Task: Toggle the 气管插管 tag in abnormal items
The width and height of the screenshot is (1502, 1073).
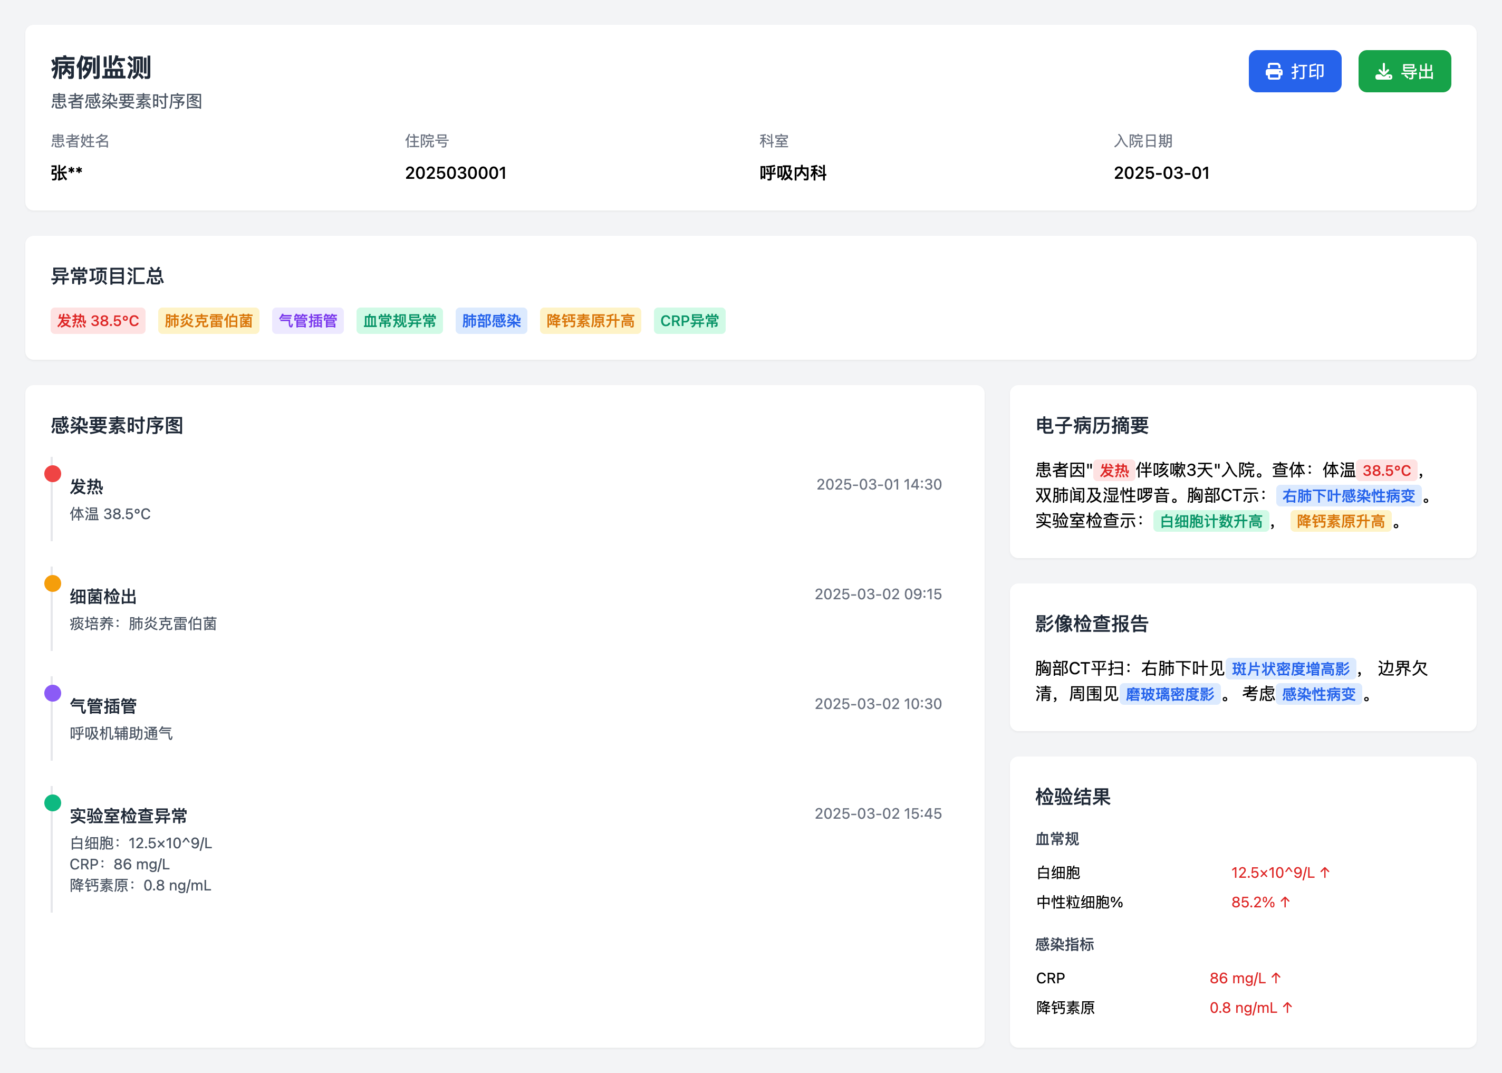Action: pos(308,320)
